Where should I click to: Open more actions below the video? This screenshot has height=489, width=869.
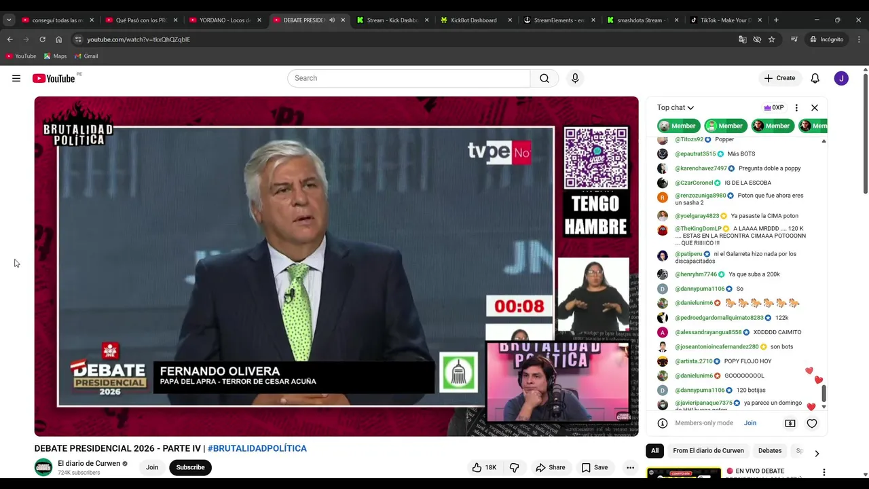click(x=630, y=467)
